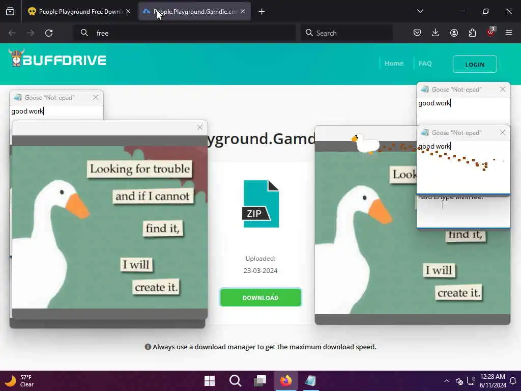Viewport: 521px width, 391px height.
Task: Open the Extensions puzzle icon
Action: (472, 33)
